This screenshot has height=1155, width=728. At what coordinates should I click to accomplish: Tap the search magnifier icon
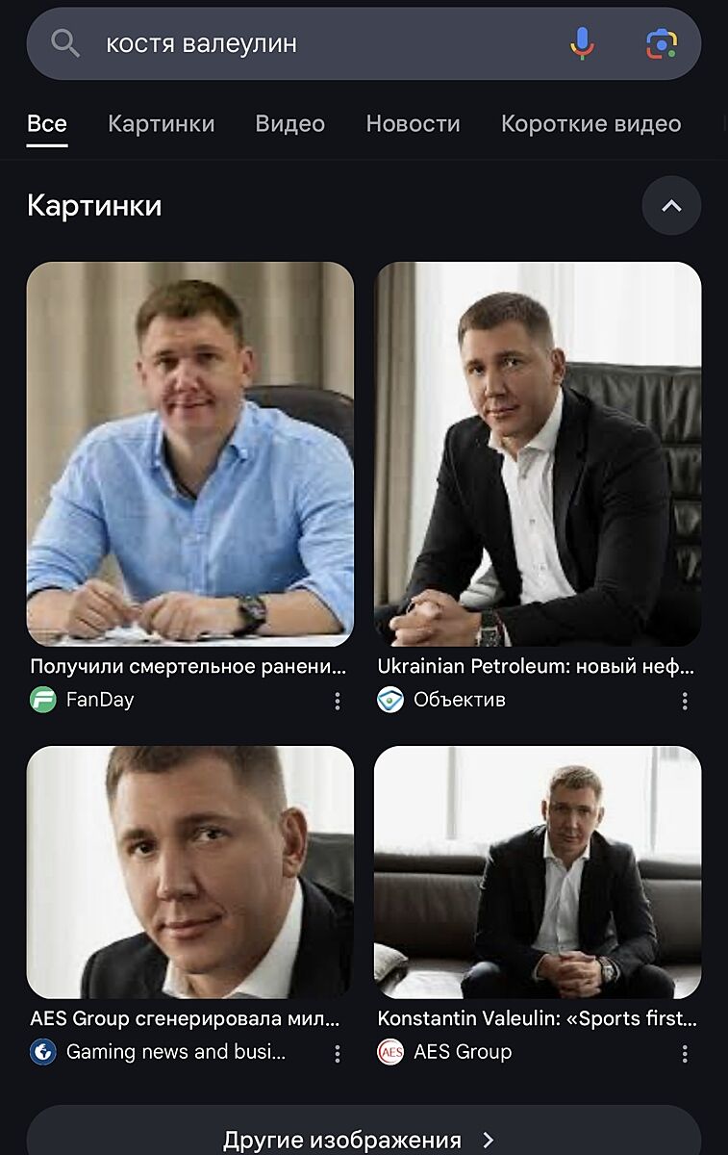[x=64, y=43]
